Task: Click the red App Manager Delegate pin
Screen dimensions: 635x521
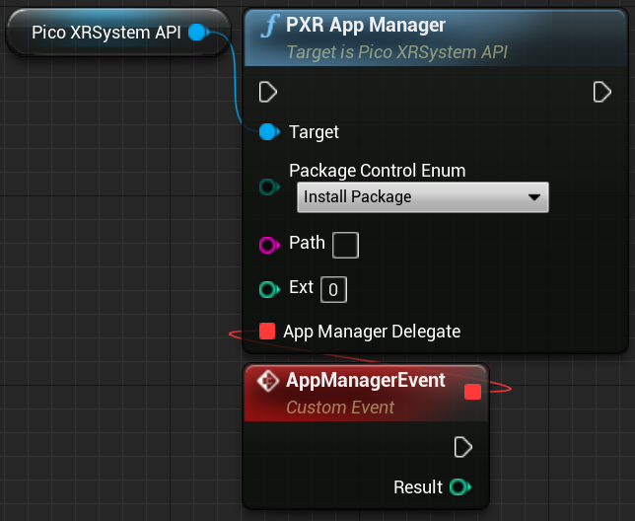Action: click(x=267, y=331)
